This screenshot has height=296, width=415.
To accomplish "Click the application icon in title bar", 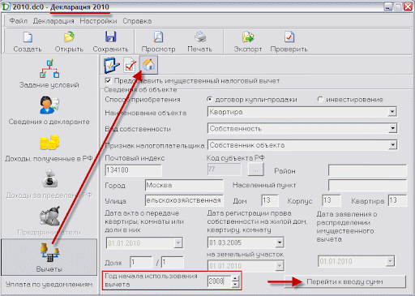I will (6, 6).
